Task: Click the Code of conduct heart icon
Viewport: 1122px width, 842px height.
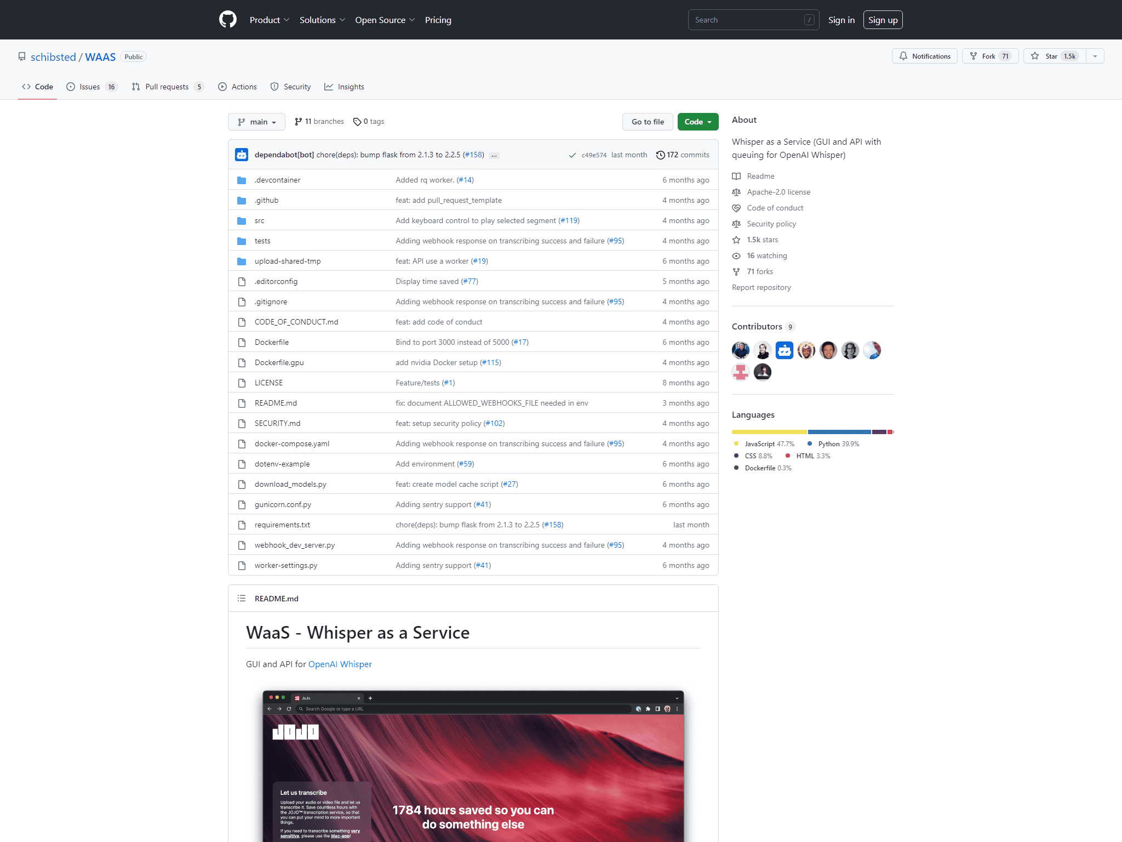Action: point(736,208)
